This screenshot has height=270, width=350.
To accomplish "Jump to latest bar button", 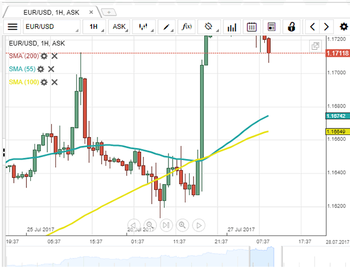I will [x=166, y=225].
